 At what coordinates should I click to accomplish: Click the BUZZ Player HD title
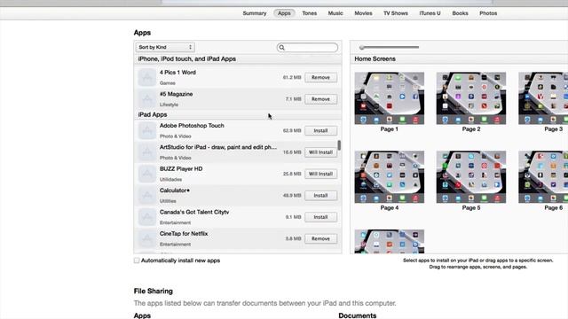pyautogui.click(x=181, y=169)
